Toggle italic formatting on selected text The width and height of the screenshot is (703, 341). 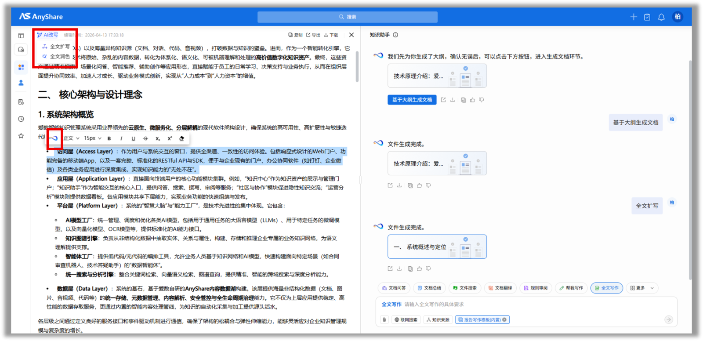(x=121, y=138)
